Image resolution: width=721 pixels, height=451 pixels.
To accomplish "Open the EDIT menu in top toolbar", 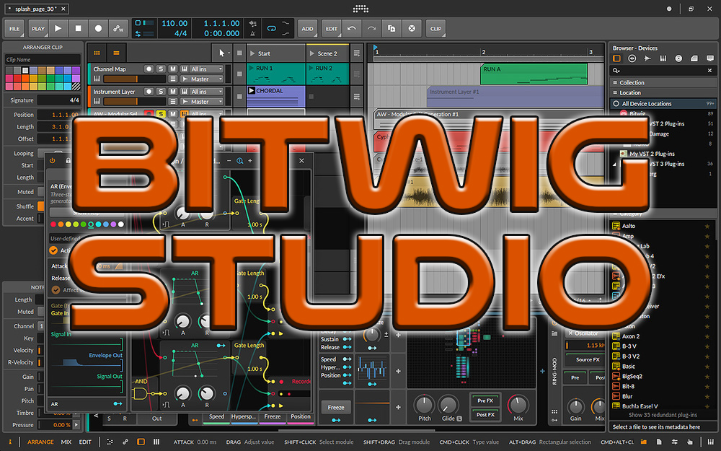I will (x=332, y=29).
